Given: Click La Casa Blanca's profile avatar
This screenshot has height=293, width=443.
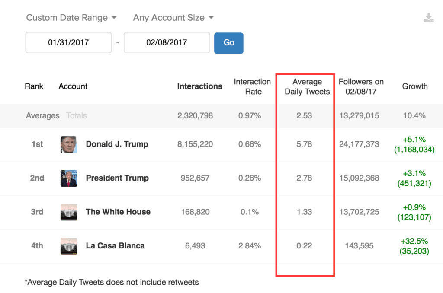Looking at the screenshot, I should click(68, 246).
